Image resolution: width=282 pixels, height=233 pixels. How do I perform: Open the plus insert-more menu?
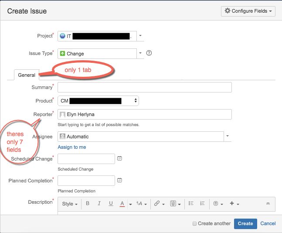click(234, 204)
